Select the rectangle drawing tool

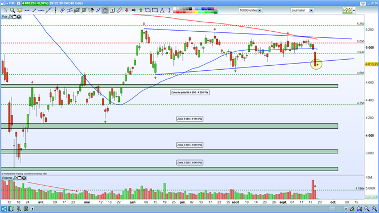155,11
